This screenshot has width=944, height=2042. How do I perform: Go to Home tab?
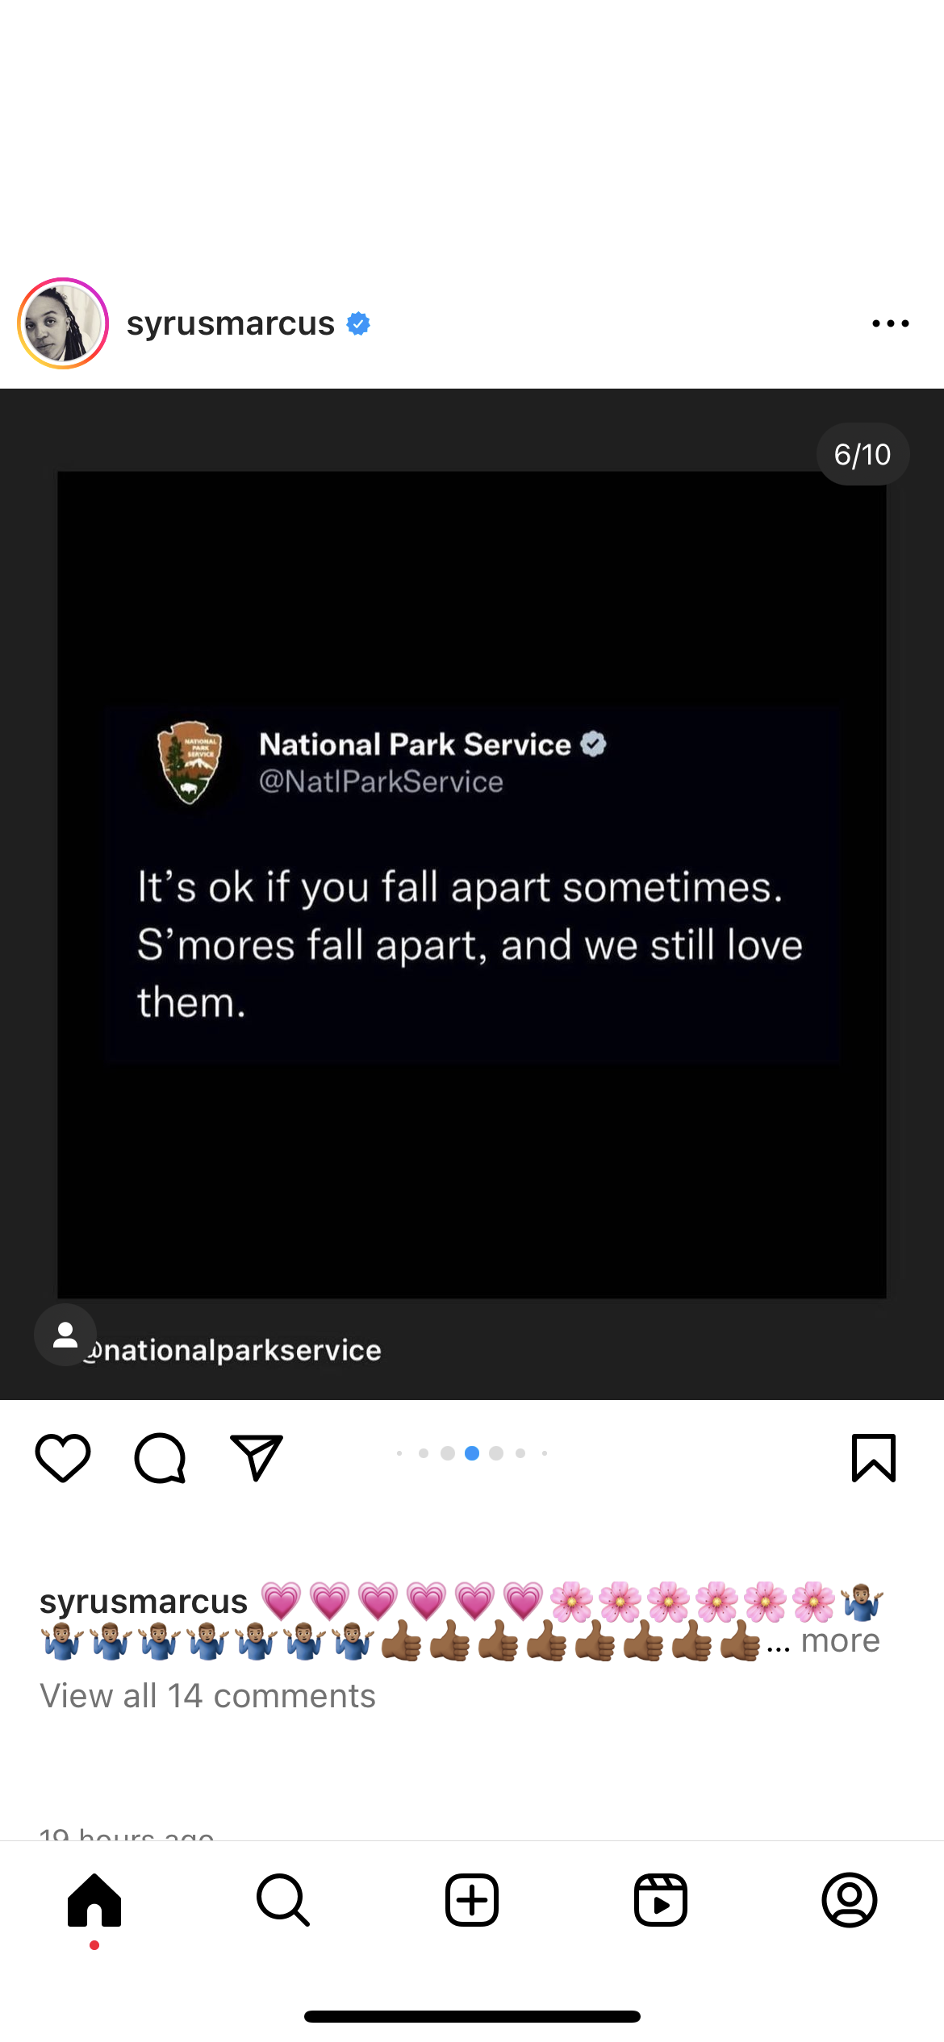[94, 1900]
